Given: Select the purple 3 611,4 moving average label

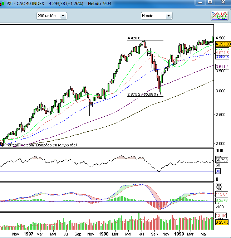Looking at the screenshot, I should tap(222, 67).
